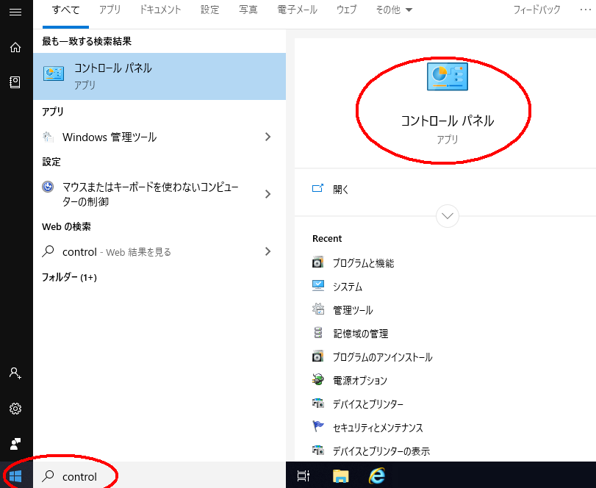Click the large Control Panel icon

click(447, 77)
